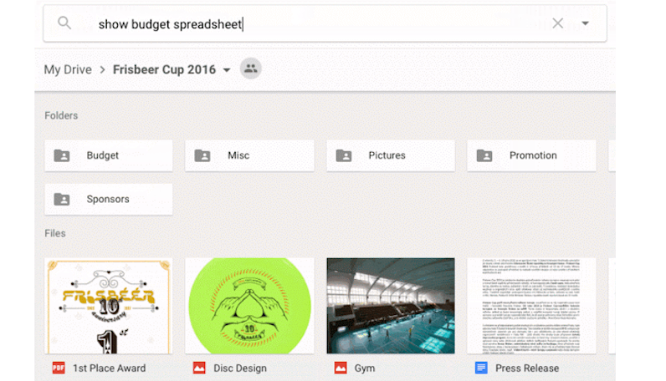Click the Pictures folder's shared-folder icon
Viewport: 666px width, 381px height.
[x=344, y=155]
